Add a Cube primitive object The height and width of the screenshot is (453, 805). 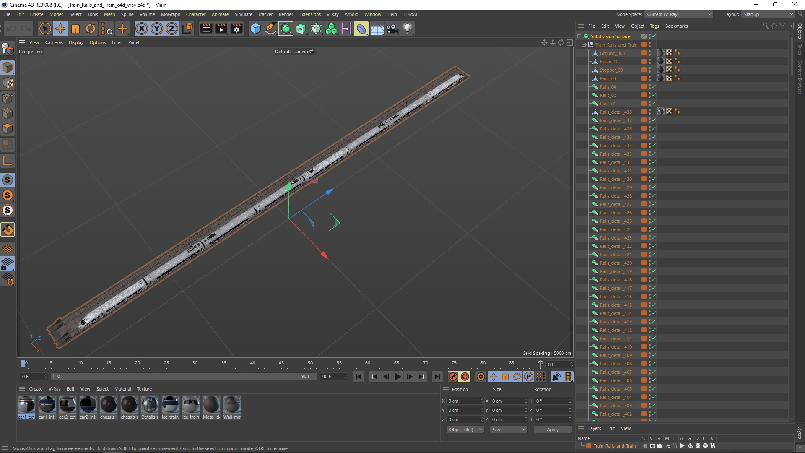(x=255, y=29)
